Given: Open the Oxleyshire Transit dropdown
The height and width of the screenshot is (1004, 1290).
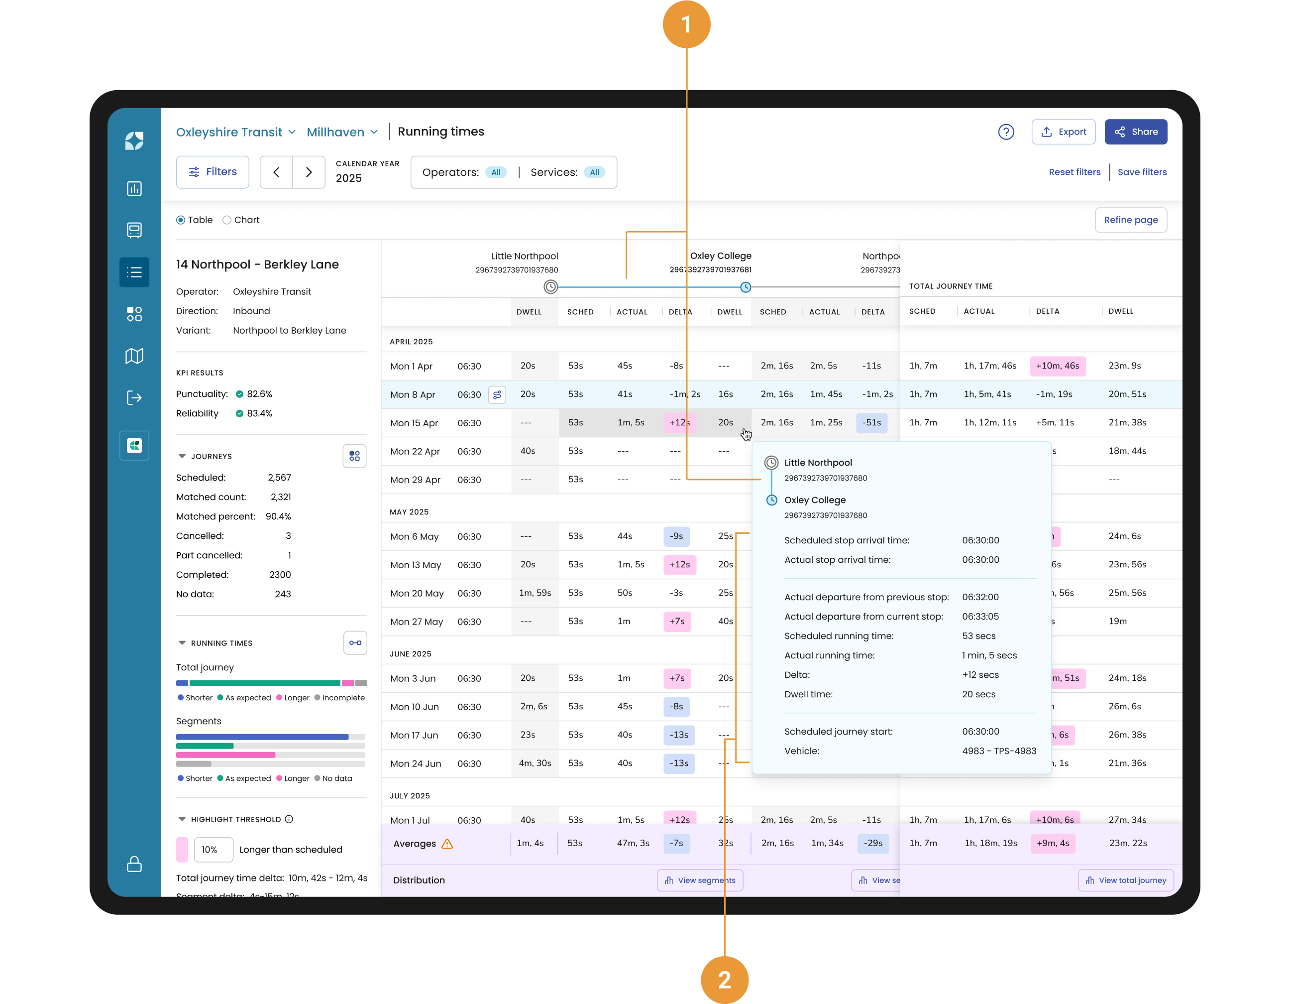Looking at the screenshot, I should (x=236, y=132).
